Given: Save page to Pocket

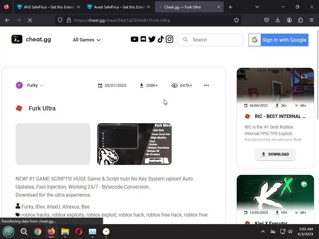Looking at the screenshot, I should [267, 20].
